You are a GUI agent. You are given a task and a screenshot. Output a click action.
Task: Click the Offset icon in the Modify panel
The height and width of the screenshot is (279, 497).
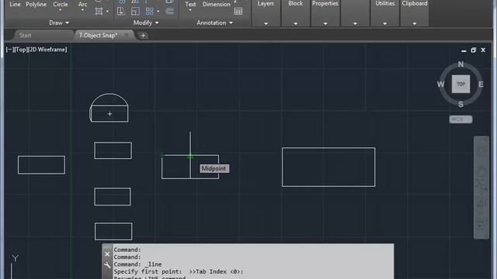[x=169, y=12]
